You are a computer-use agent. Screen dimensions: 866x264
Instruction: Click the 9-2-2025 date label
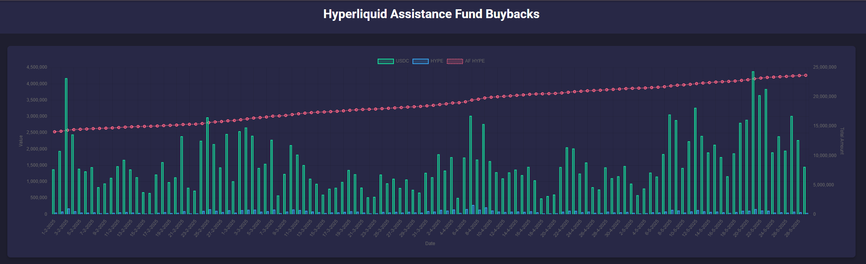(x=100, y=228)
